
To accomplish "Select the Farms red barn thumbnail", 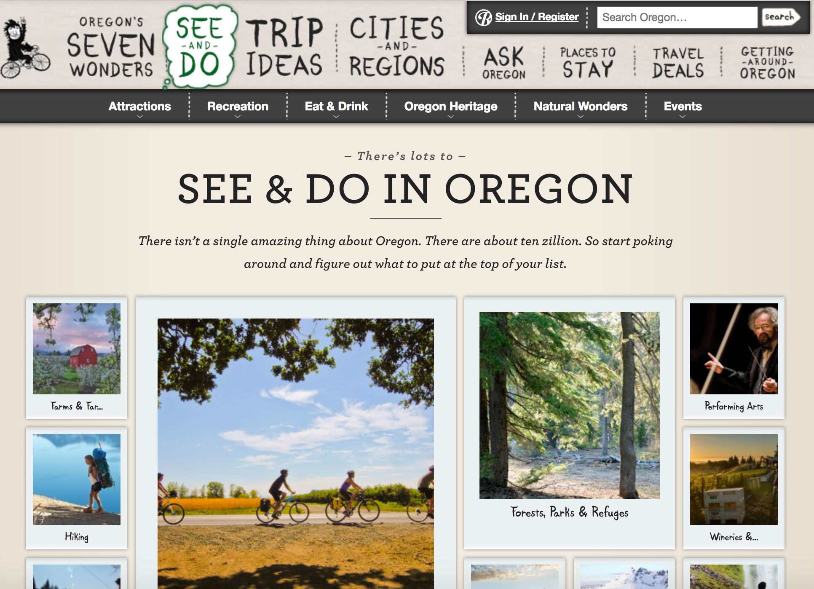I will [77, 349].
